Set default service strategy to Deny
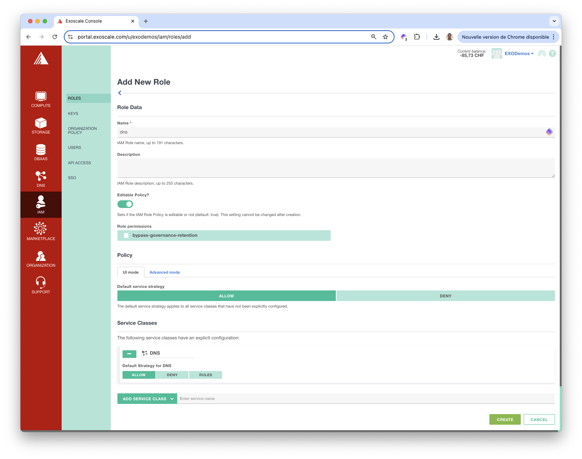The width and height of the screenshot is (582, 459). click(x=445, y=296)
